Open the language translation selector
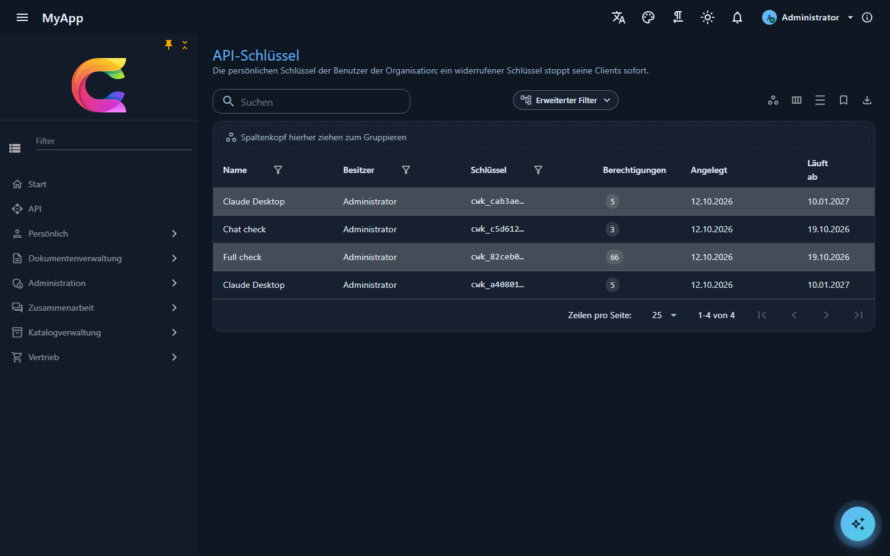The height and width of the screenshot is (556, 890). click(619, 17)
